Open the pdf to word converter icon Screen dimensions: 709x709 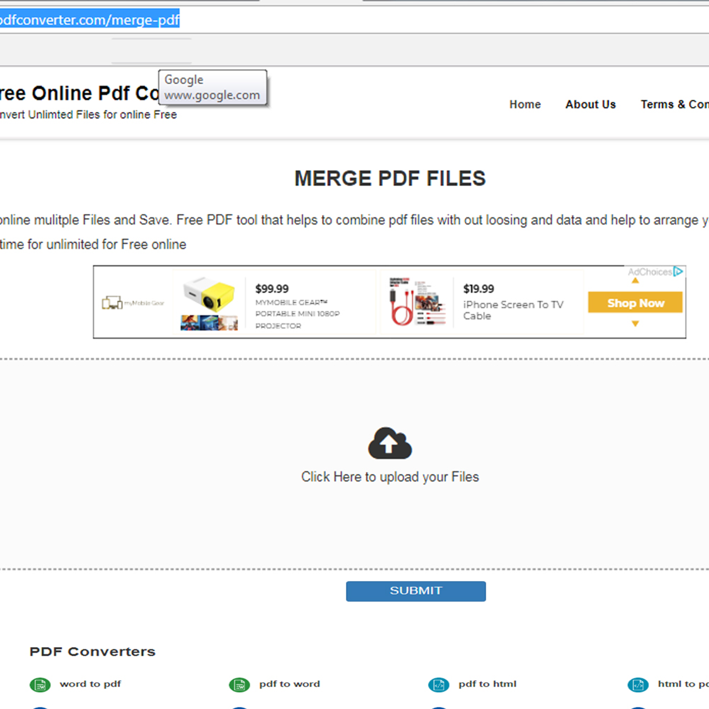click(239, 684)
